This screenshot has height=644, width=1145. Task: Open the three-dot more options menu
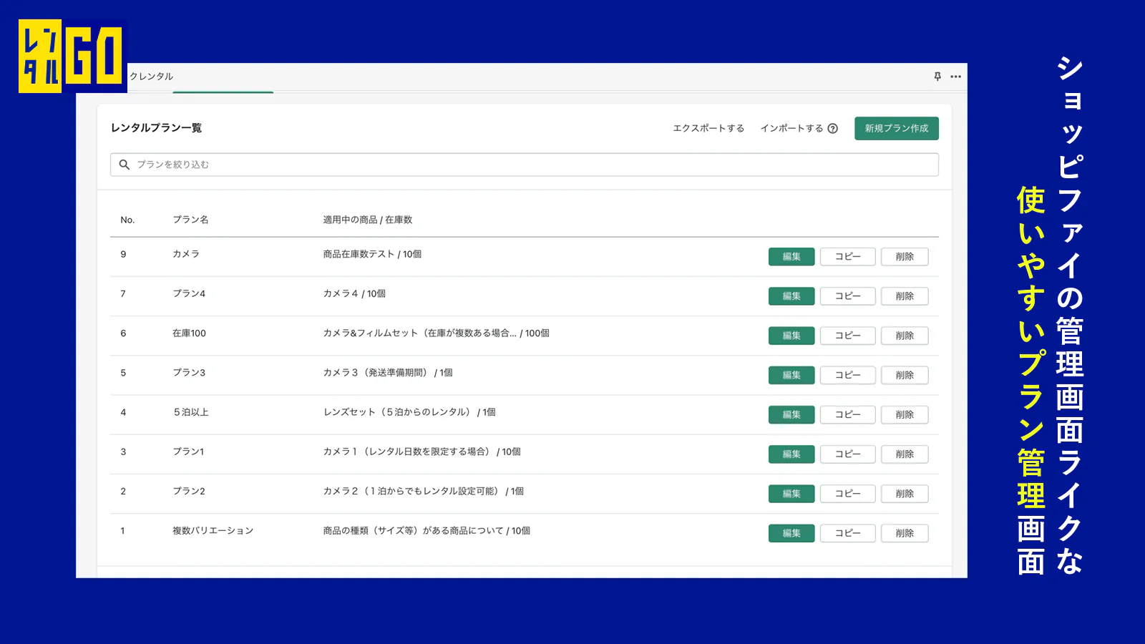(955, 77)
